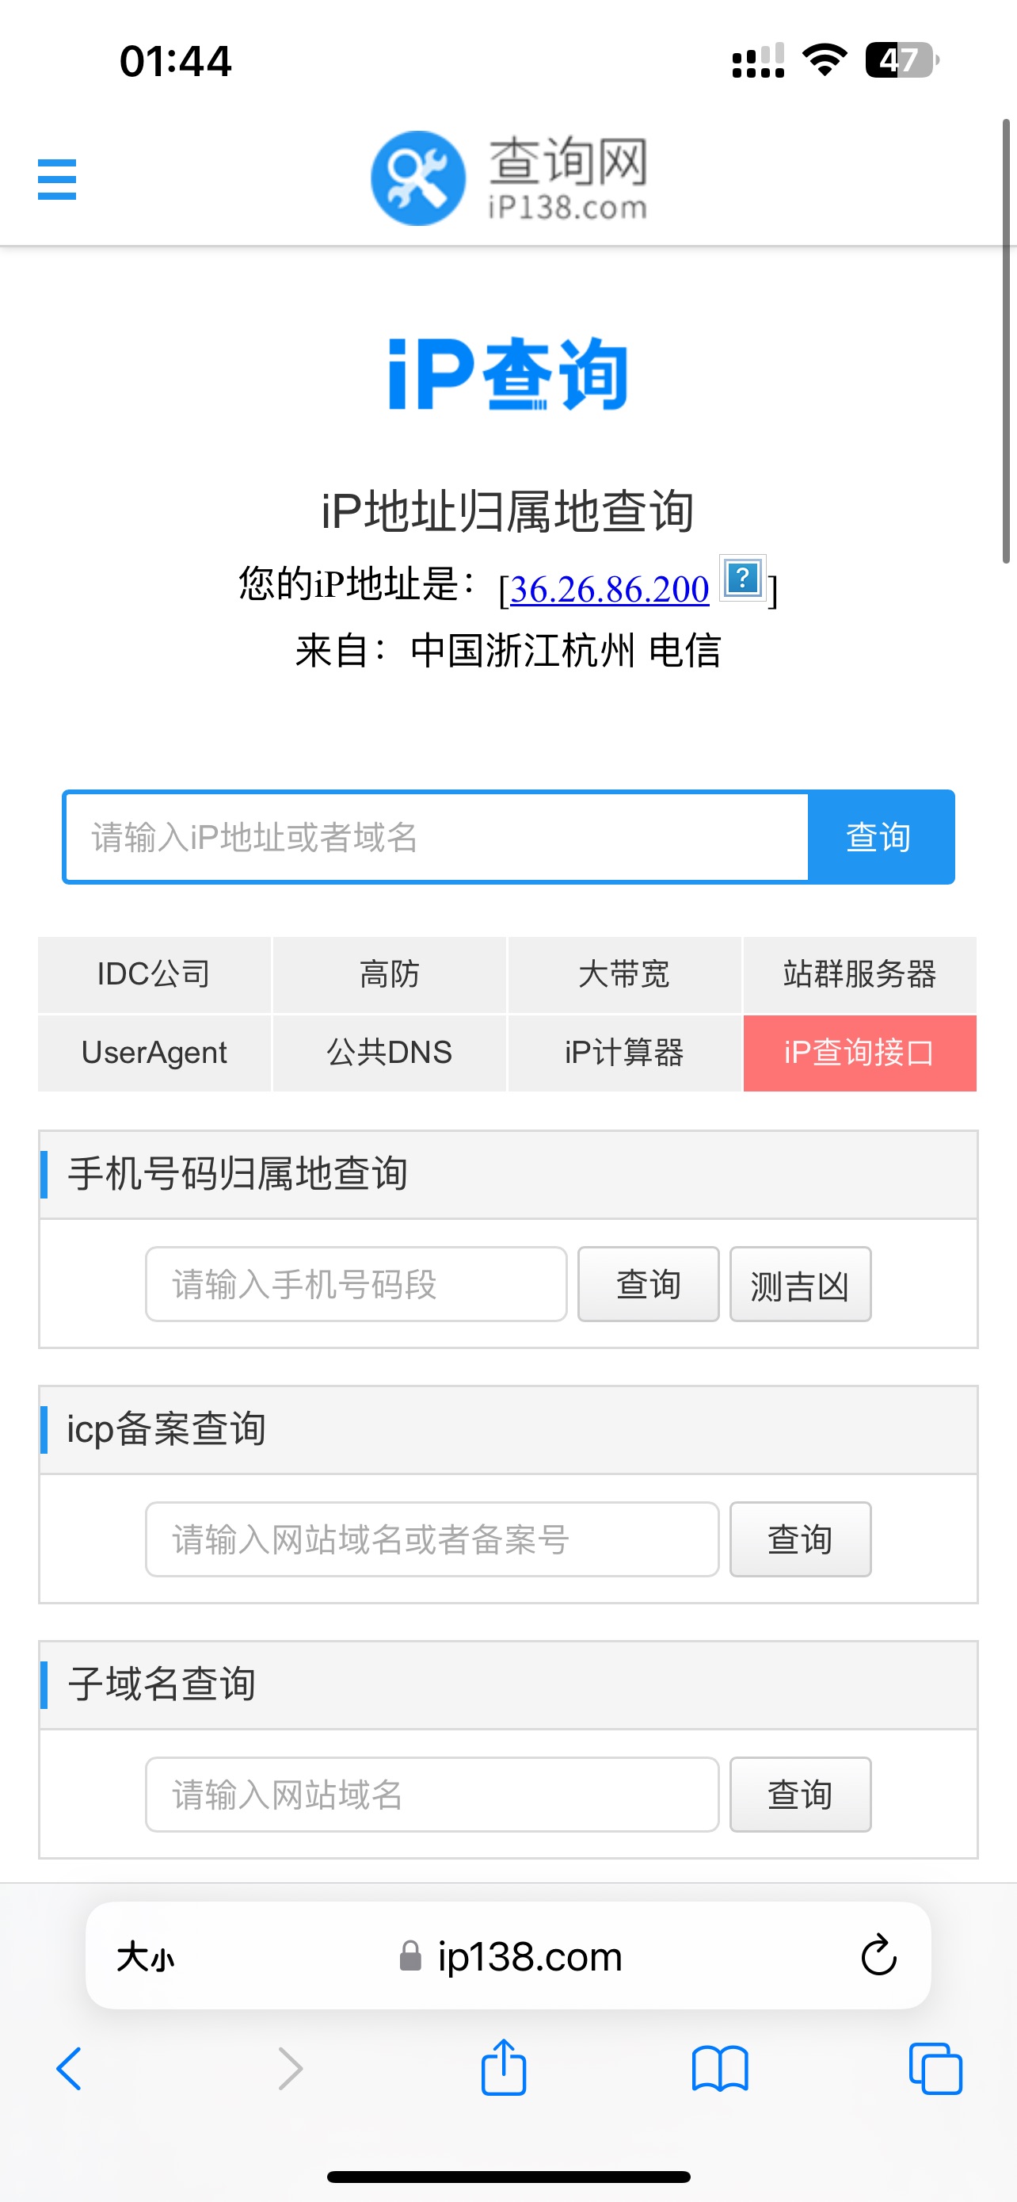Tap the Safari back arrow
This screenshot has width=1017, height=2202.
tap(69, 2069)
